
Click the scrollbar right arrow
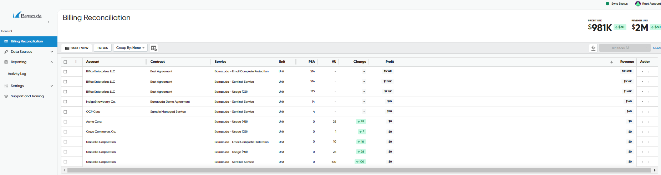coord(655,170)
